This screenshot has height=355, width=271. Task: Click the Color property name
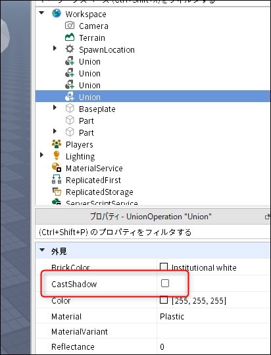pos(61,300)
